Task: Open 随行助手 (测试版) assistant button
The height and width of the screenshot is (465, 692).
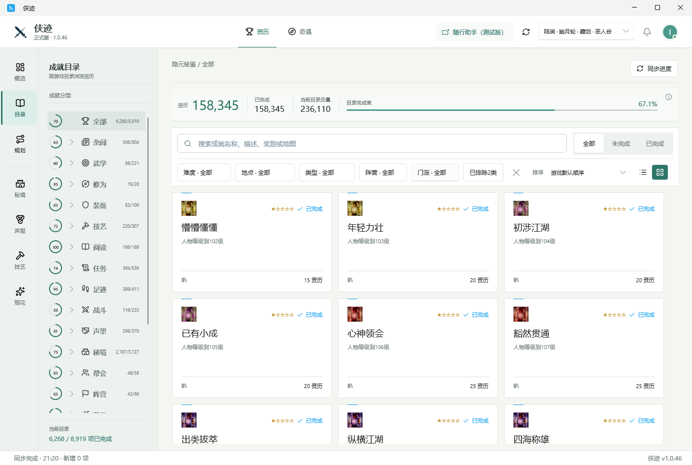Action: click(x=474, y=32)
